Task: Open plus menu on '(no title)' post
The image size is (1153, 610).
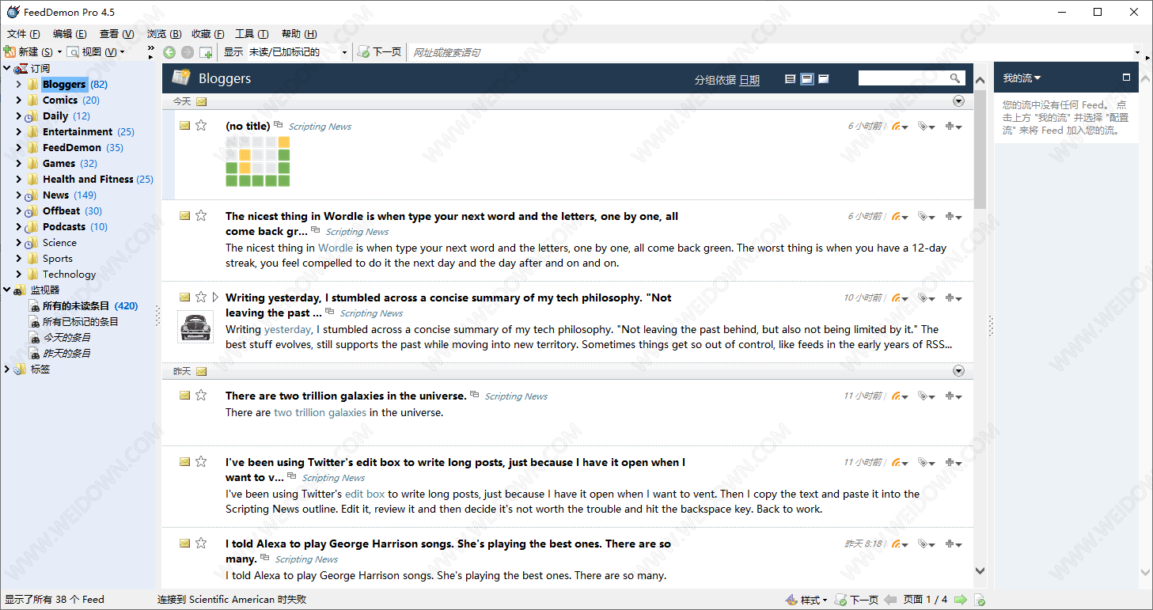Action: click(954, 127)
